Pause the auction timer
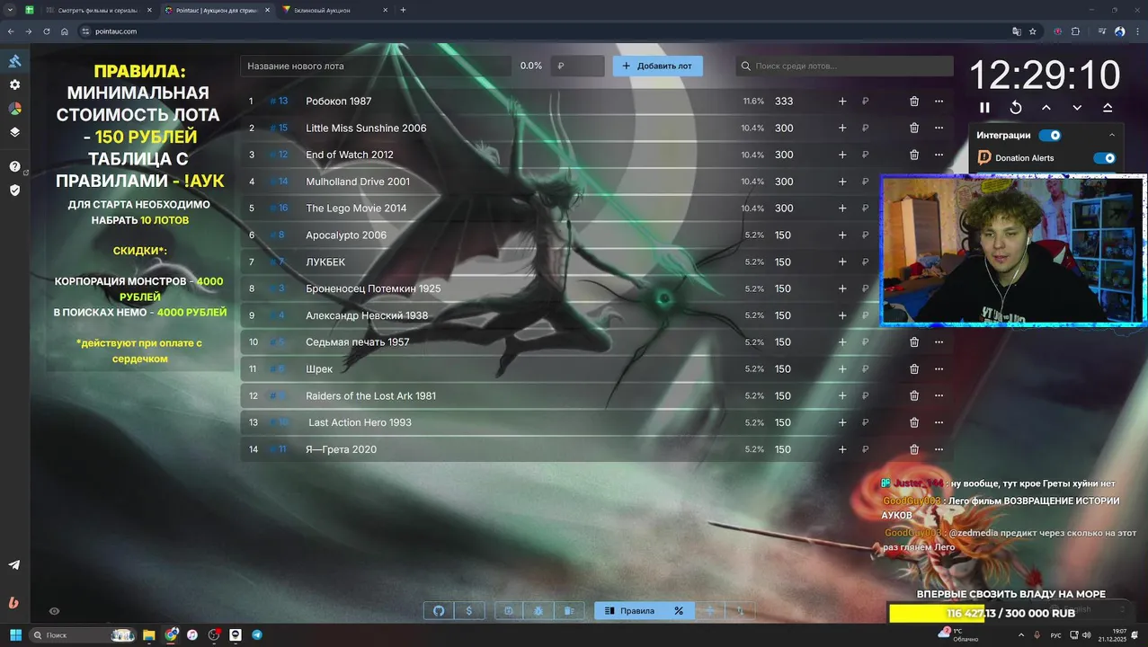Image resolution: width=1148 pixels, height=647 pixels. [x=984, y=107]
